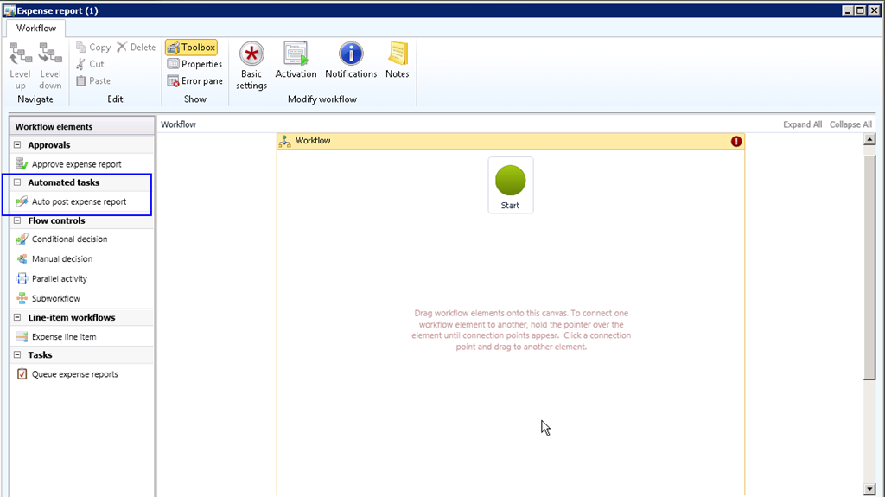This screenshot has width=885, height=497.
Task: Toggle the Properties pane
Action: click(194, 64)
